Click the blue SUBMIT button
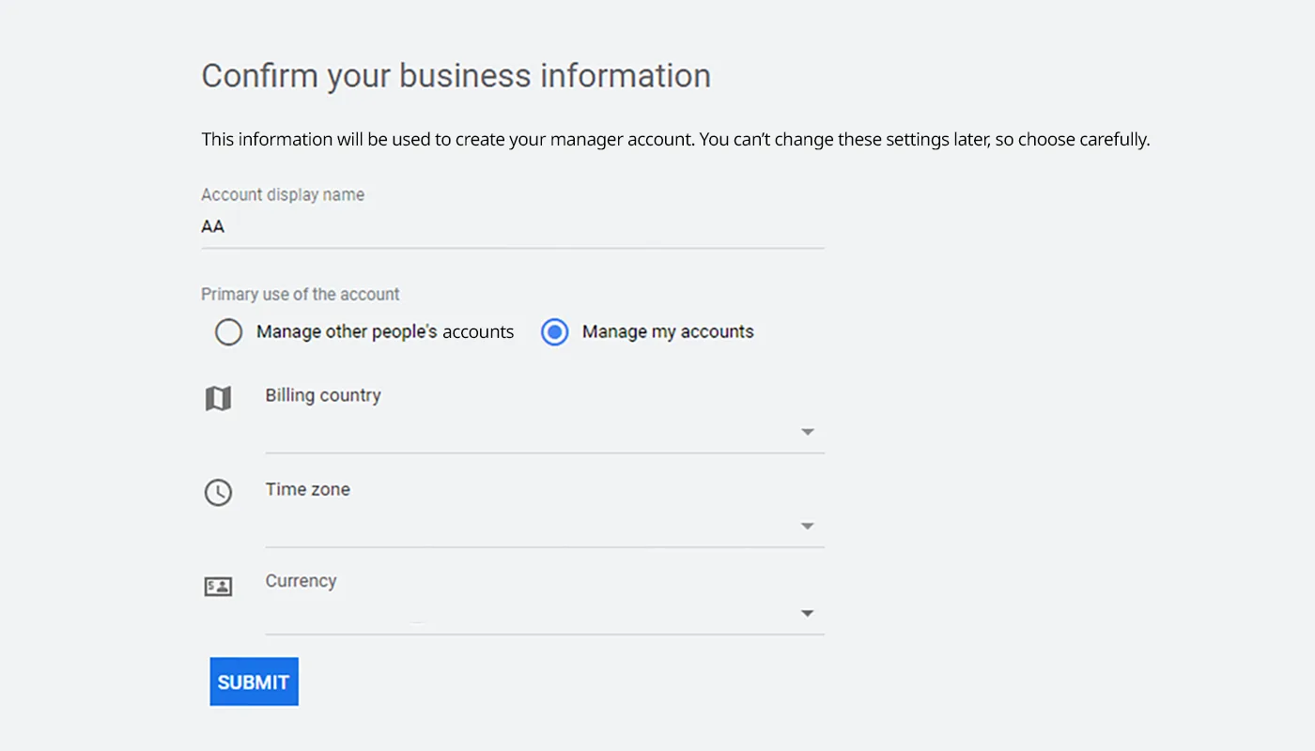The height and width of the screenshot is (751, 1315). tap(254, 682)
